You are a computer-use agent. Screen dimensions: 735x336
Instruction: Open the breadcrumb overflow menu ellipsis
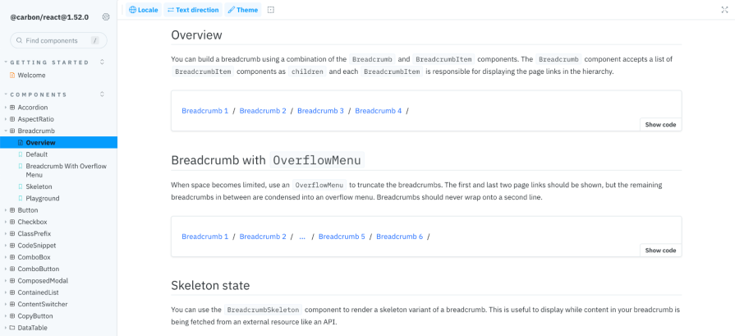pos(302,237)
